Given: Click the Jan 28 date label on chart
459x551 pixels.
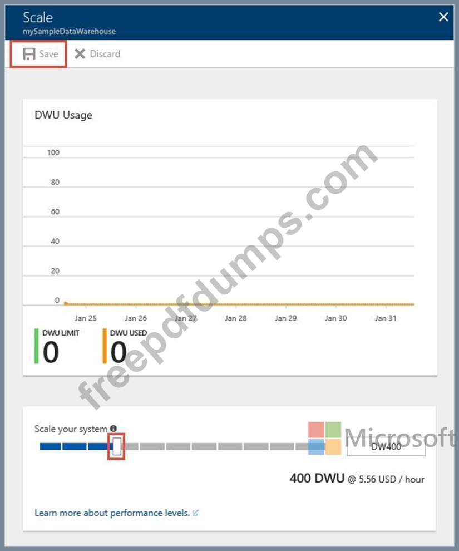Looking at the screenshot, I should click(x=235, y=318).
